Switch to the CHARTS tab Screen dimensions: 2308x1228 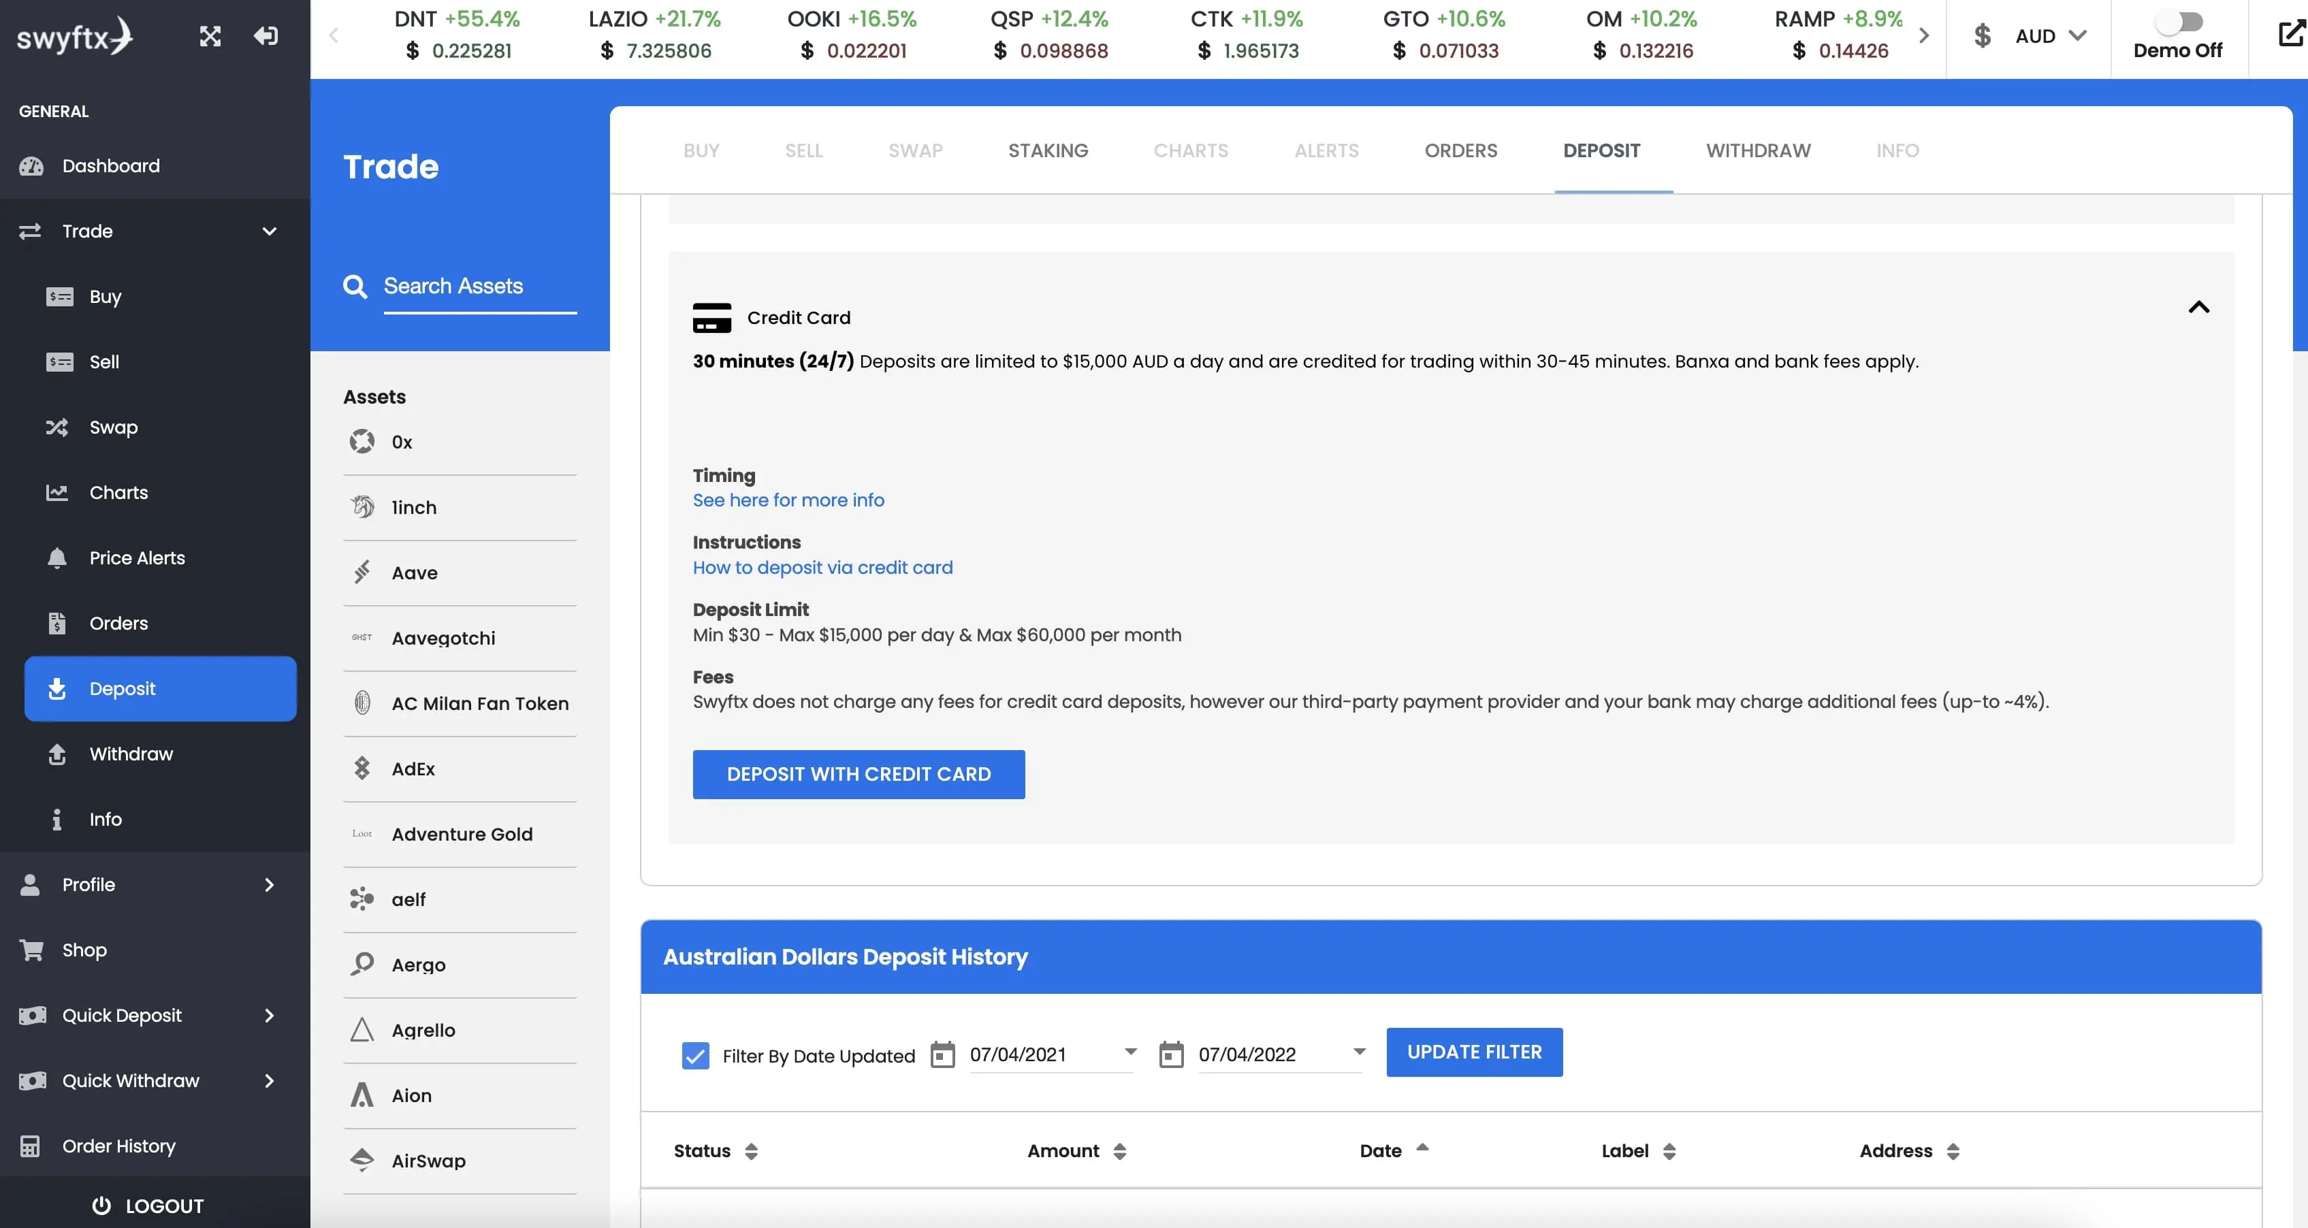1190,150
